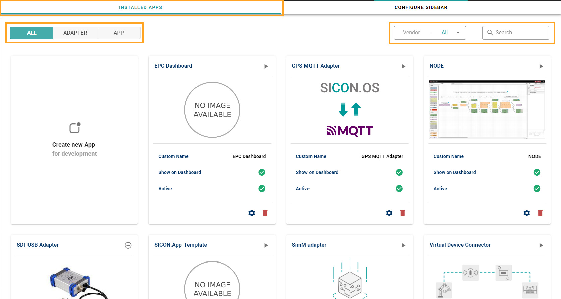Click minus circle icon on SDI-USB Adapter
Viewport: 561px width, 299px height.
point(128,245)
